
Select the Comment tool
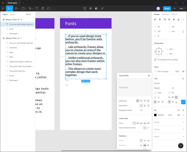(x=48, y=9)
